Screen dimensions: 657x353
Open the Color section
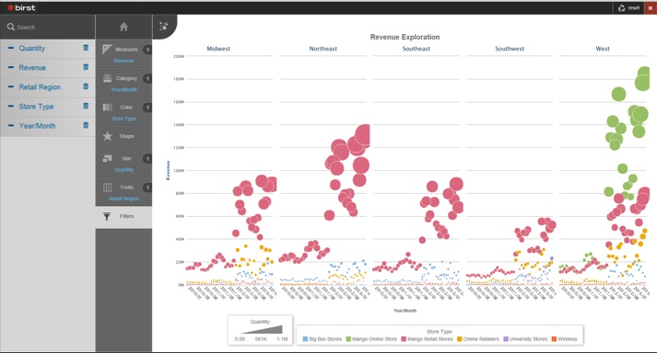(x=124, y=111)
